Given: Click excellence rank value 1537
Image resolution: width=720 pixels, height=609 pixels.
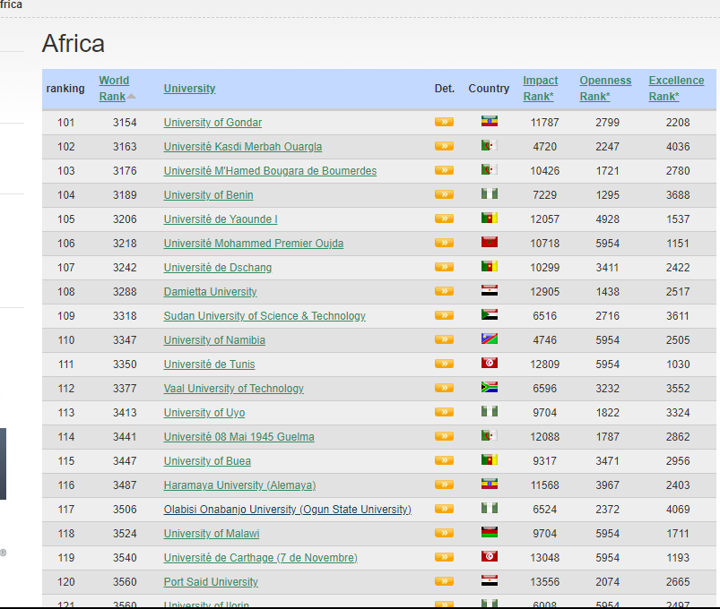Looking at the screenshot, I should [x=678, y=219].
